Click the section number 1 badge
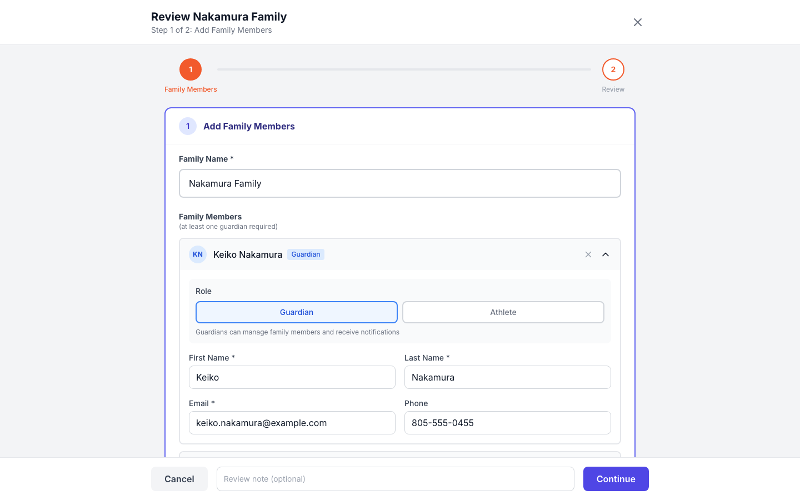 pos(188,126)
